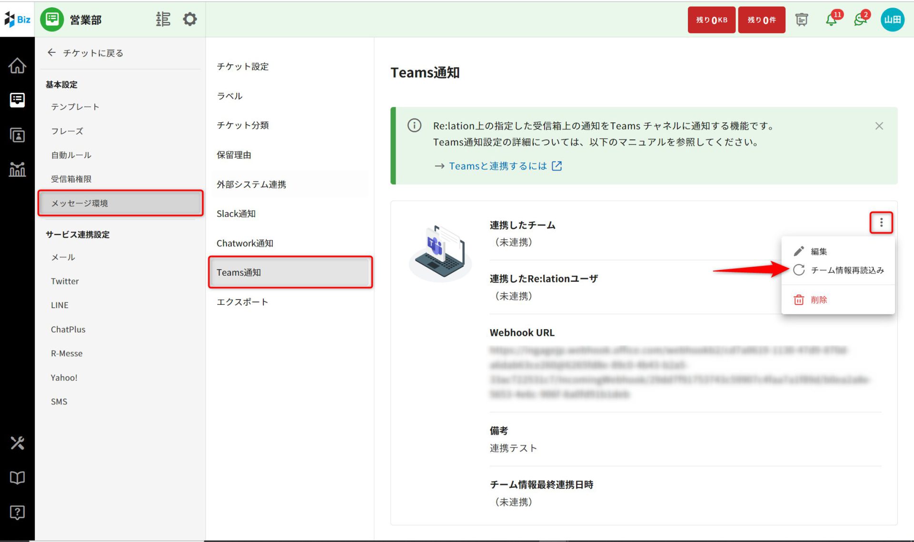Open 受信箱権限 settings

(71, 179)
